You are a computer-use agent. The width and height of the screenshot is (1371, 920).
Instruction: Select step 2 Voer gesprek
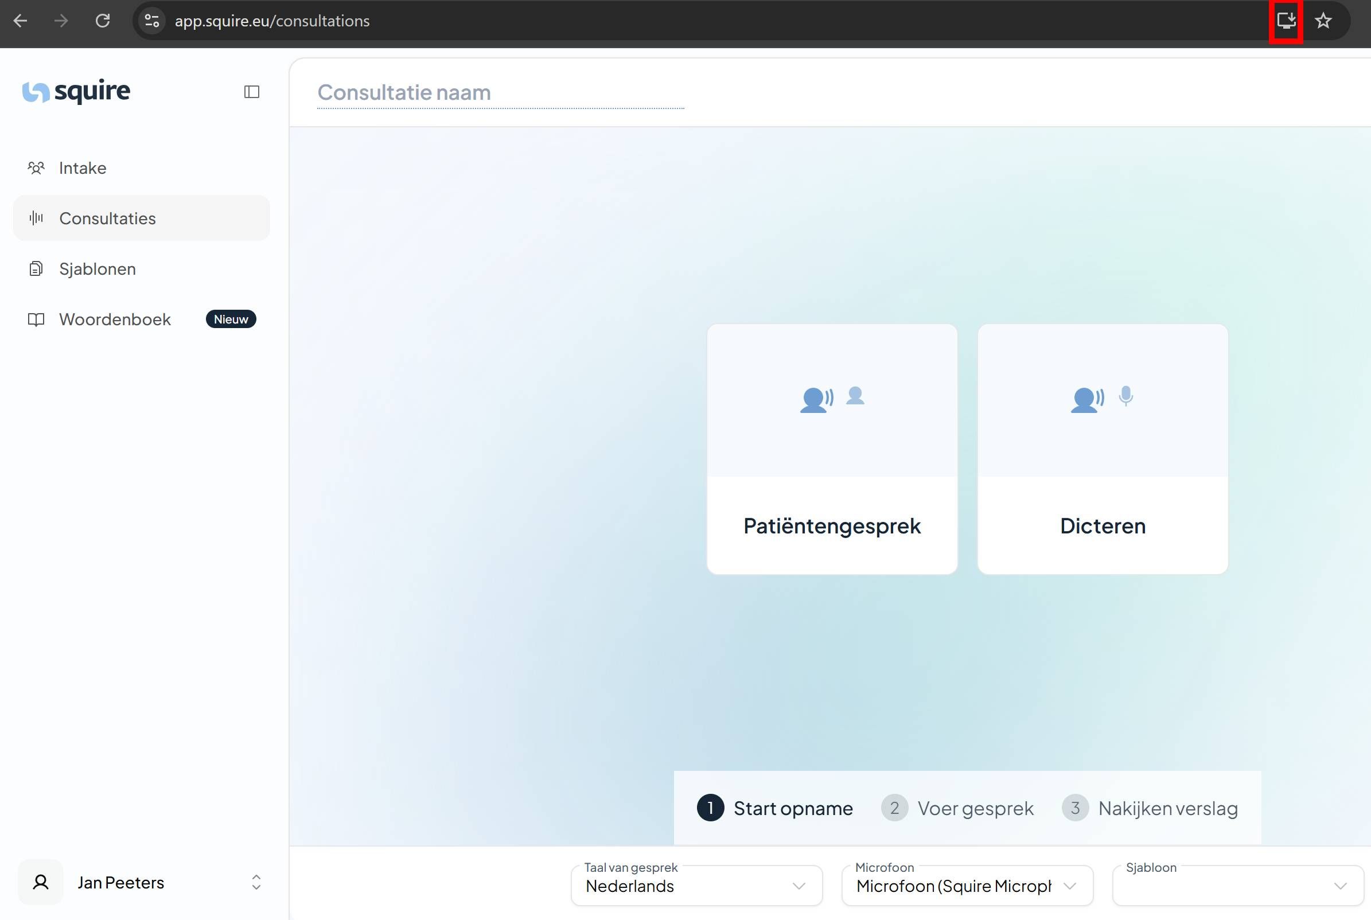[x=957, y=808]
